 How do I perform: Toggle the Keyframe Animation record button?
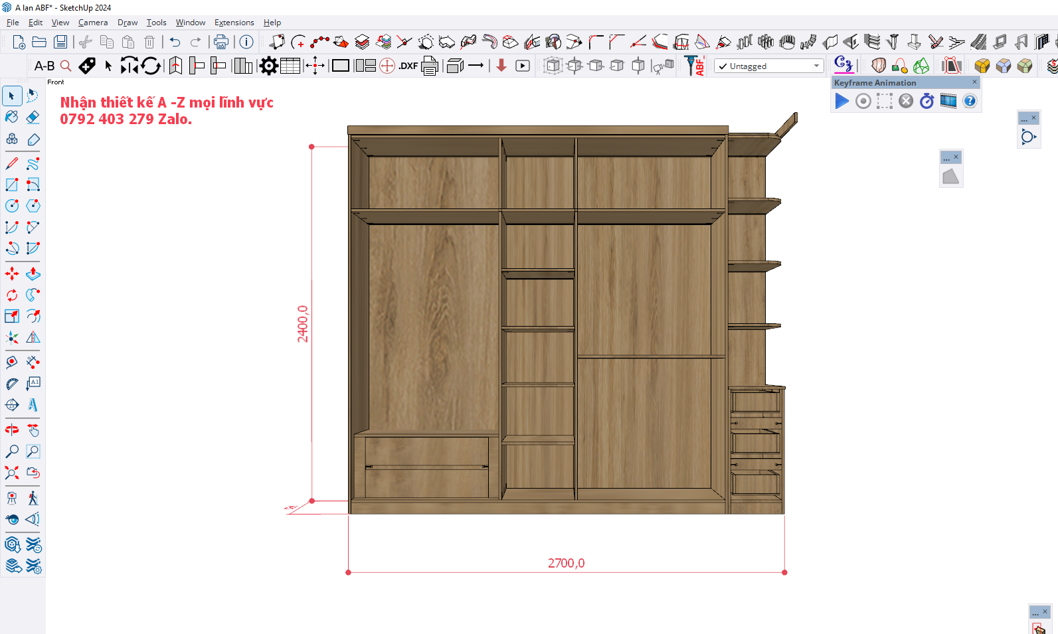click(x=863, y=101)
